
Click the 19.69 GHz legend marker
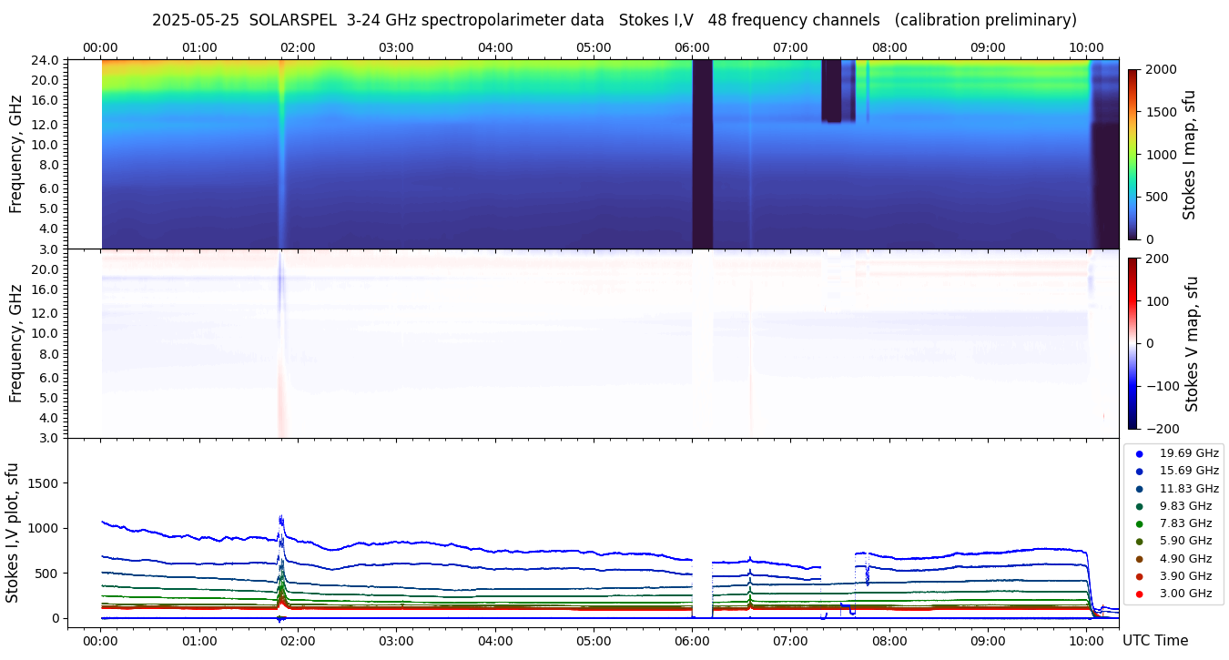[1139, 453]
